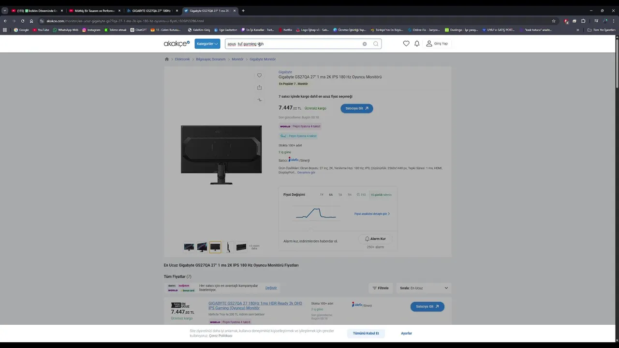Expand the Sırala: En Ucuz sort dropdown
Viewport: 619px width, 348px height.
424,288
